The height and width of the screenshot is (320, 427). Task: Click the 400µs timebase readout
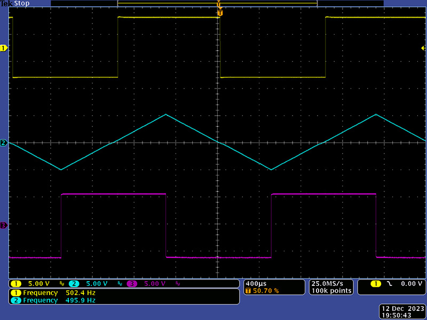(255, 283)
